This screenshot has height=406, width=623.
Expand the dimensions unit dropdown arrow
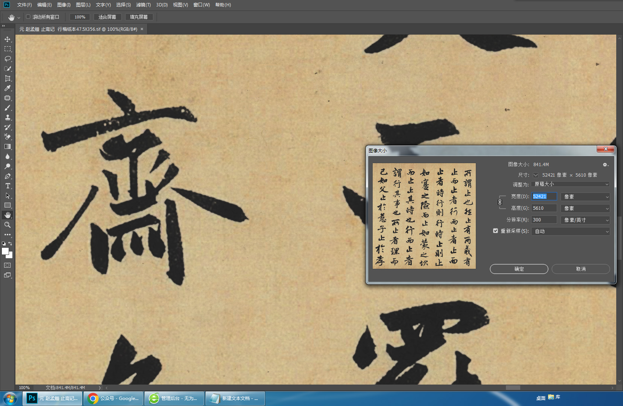tap(536, 175)
